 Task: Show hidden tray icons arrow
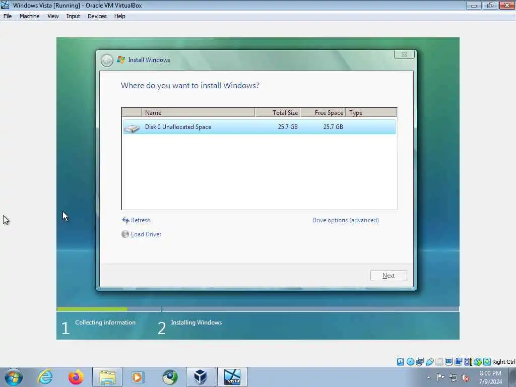(428, 378)
